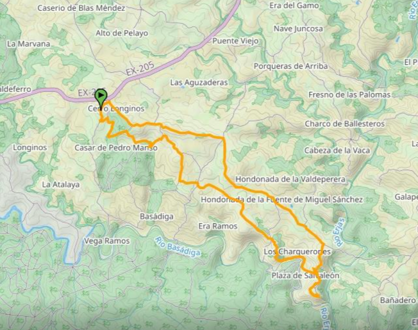Screen dimensions: 418x330
Task: Click the Nave Juncosa label
Action: coord(298,29)
